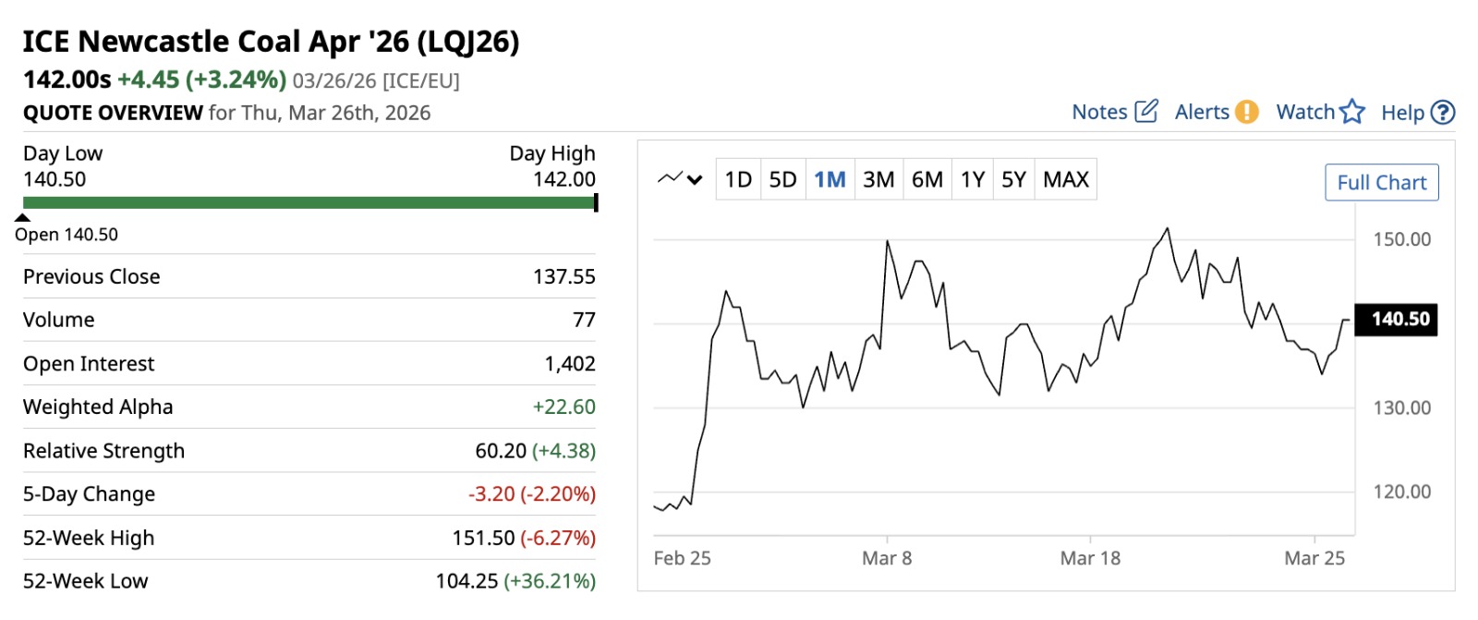1478x620 pixels.
Task: Click the line chart type icon
Action: click(x=670, y=178)
